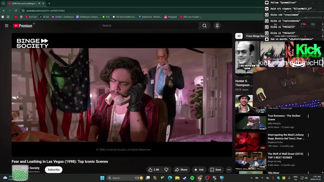
Task: Open File Explorer from the taskbar
Action: point(177,178)
